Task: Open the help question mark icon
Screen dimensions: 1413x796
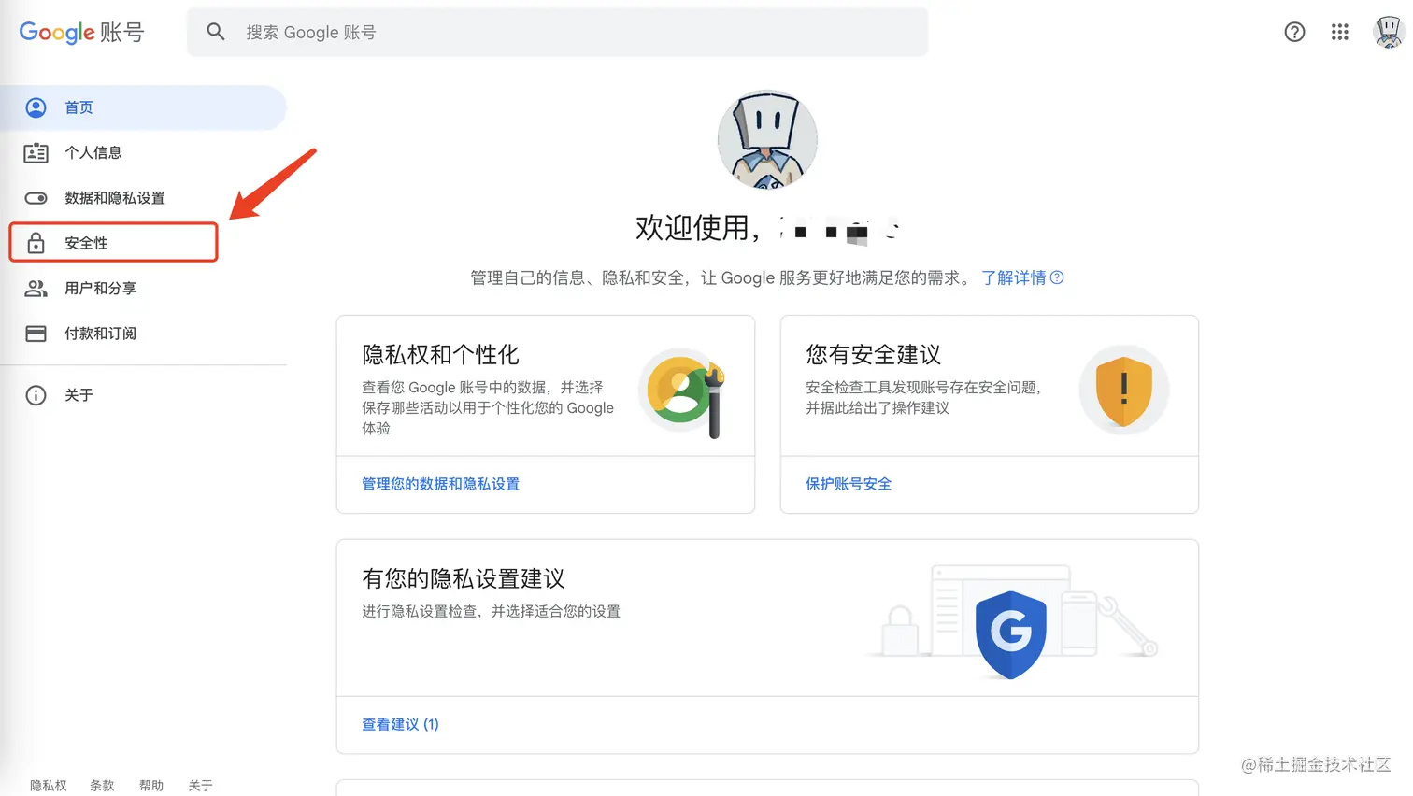Action: [x=1294, y=32]
